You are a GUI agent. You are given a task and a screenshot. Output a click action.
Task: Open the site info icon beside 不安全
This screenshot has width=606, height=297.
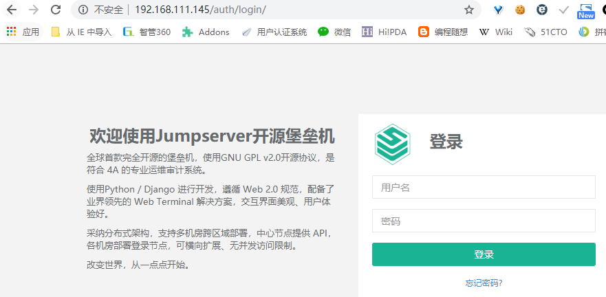[83, 10]
